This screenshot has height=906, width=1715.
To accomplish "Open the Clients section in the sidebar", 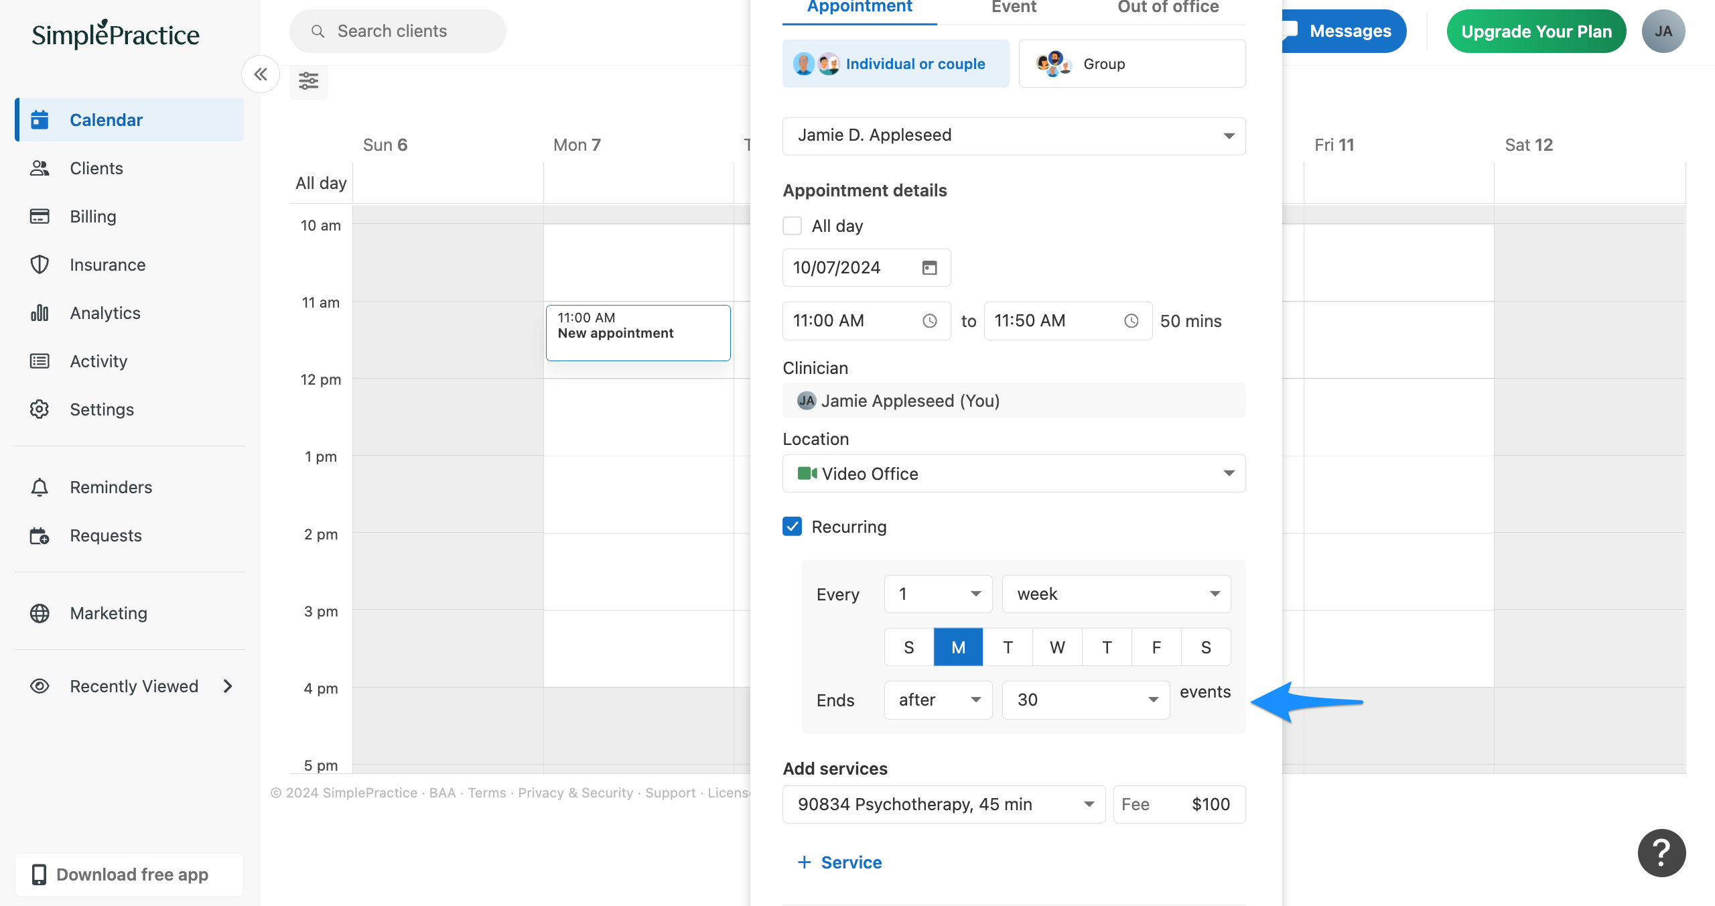I will coord(96,168).
